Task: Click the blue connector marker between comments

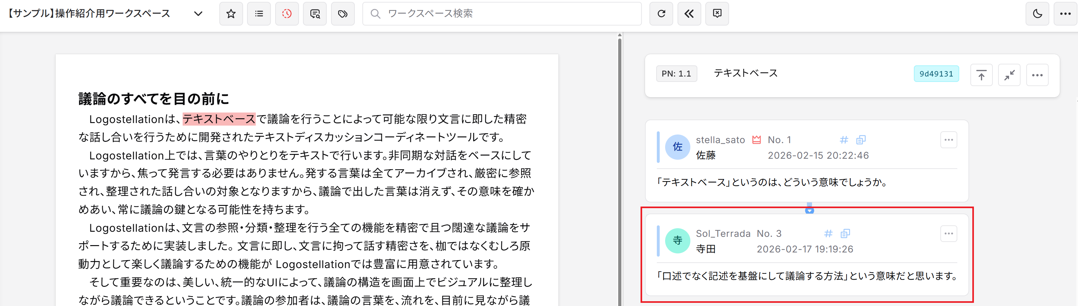Action: [809, 208]
